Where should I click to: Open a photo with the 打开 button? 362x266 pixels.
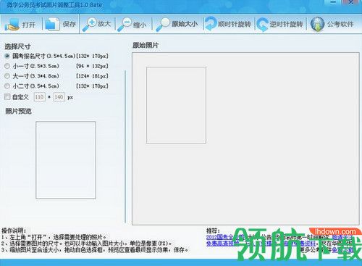click(x=20, y=25)
